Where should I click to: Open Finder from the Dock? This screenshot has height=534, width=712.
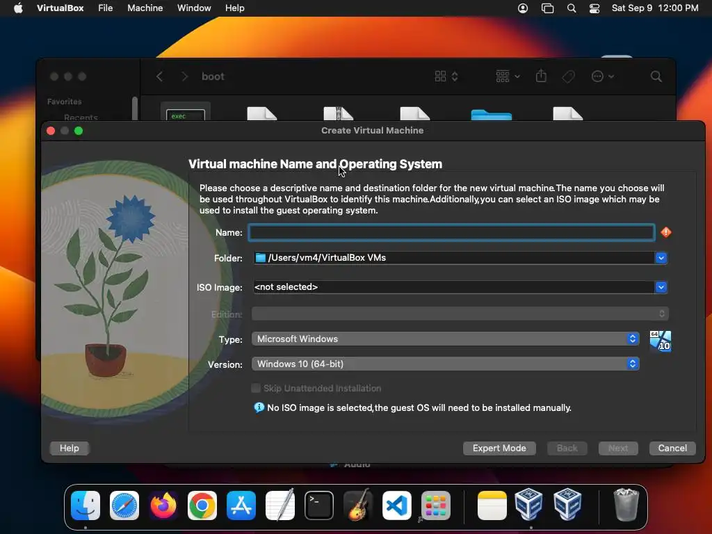click(86, 505)
